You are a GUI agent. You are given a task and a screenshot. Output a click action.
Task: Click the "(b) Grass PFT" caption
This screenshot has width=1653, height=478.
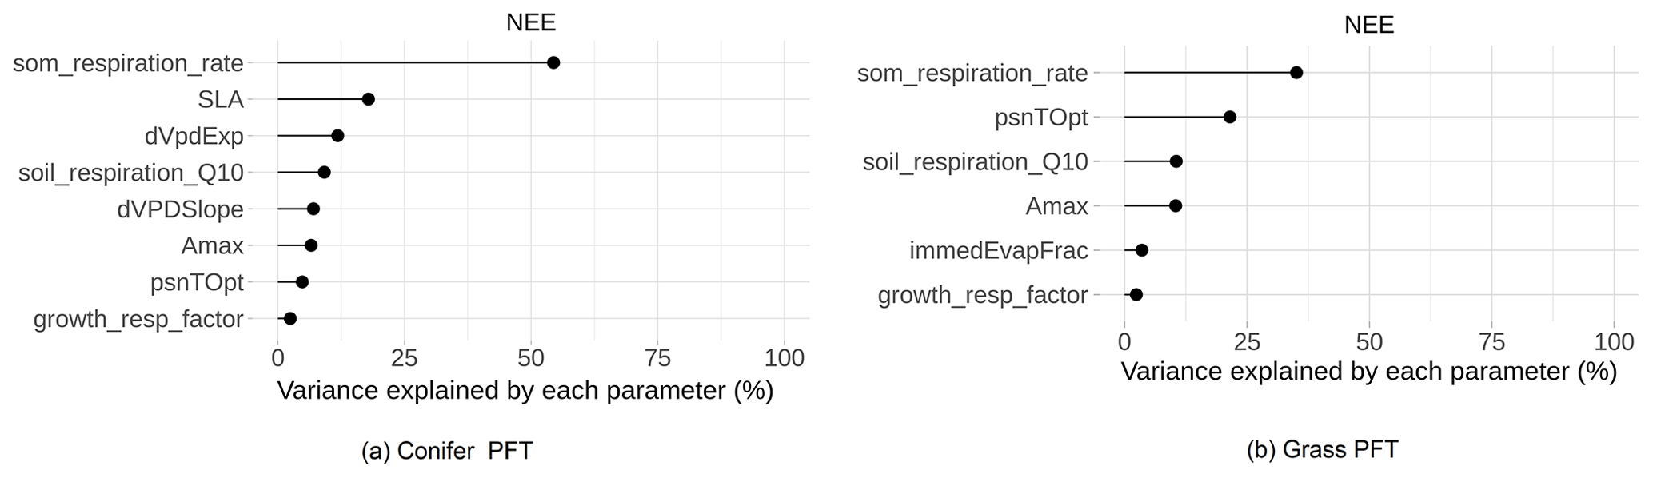pyautogui.click(x=1322, y=450)
